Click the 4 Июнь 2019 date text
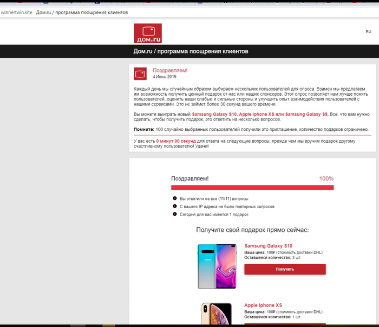The height and width of the screenshot is (327, 379). point(168,77)
